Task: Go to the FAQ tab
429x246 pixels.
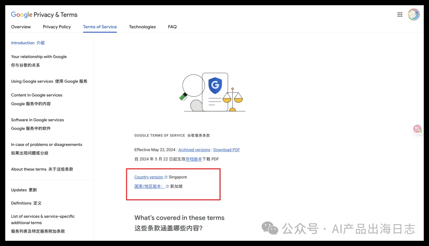Action: click(172, 27)
